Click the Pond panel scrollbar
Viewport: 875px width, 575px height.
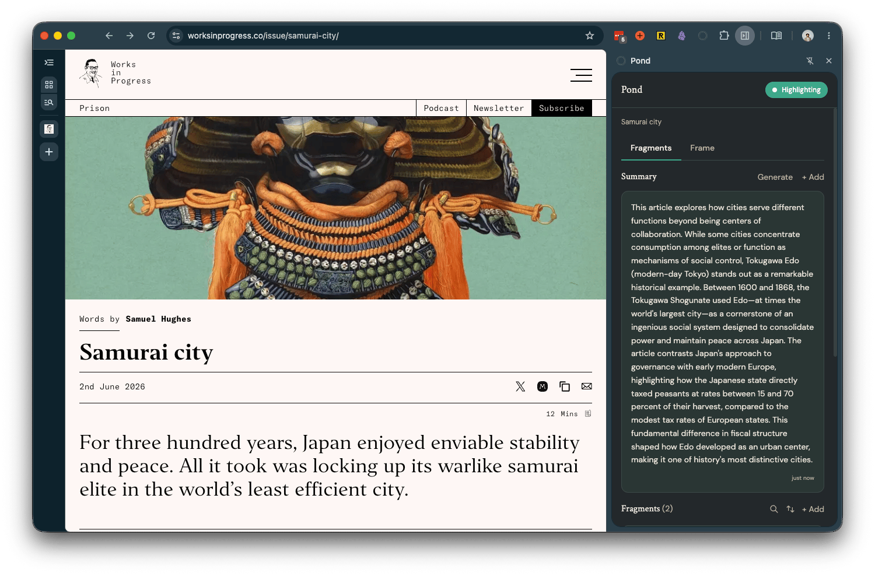[835, 232]
